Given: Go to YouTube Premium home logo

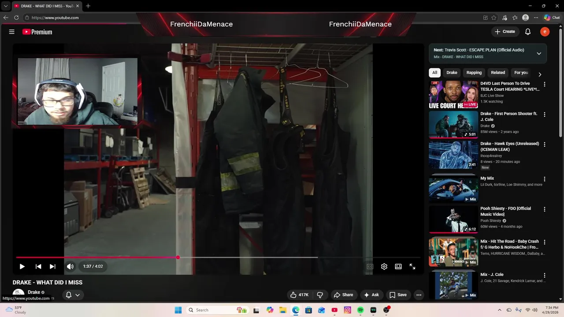Looking at the screenshot, I should point(37,32).
